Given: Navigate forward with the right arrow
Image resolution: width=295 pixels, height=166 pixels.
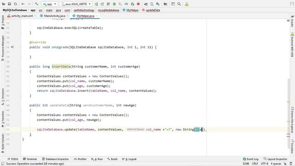Looking at the screenshot, I should tap(29, 4).
